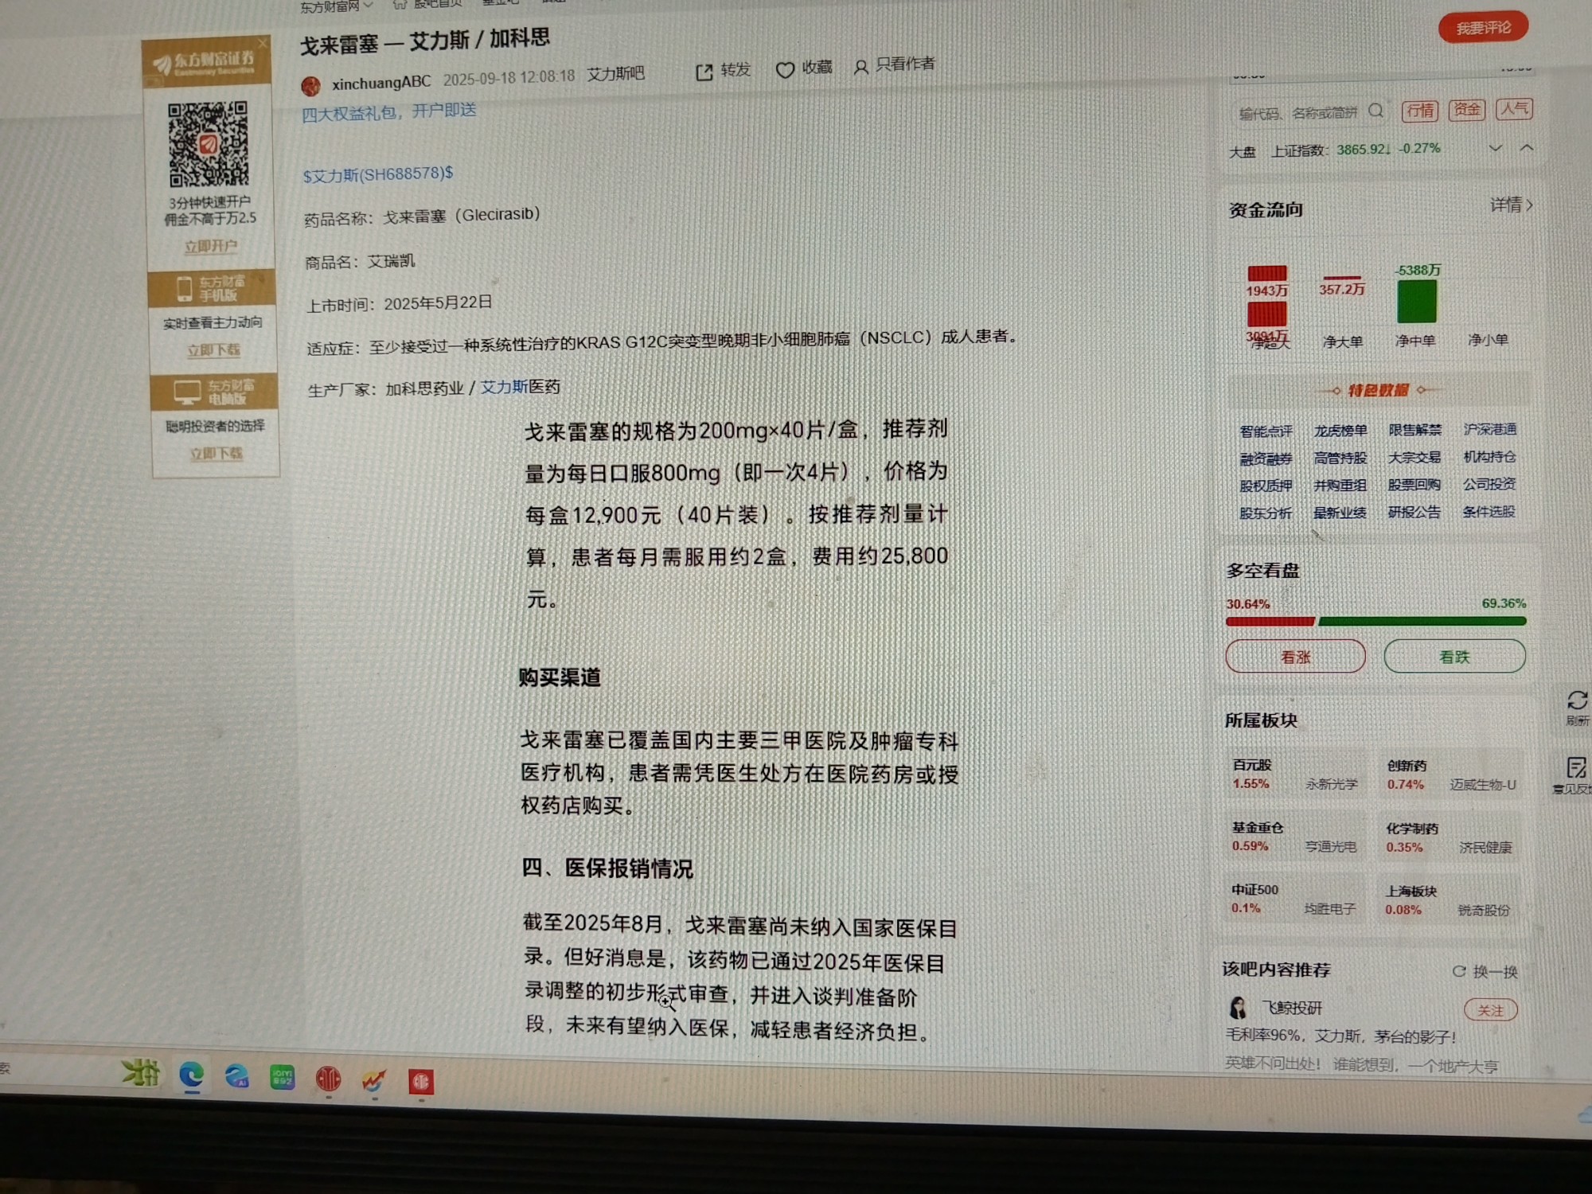Viewport: 1592px width, 1194px height.
Task: Click the 转发 share icon
Action: (704, 72)
